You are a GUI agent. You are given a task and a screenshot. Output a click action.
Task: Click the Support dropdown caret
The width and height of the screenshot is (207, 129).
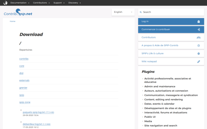click(x=64, y=3)
